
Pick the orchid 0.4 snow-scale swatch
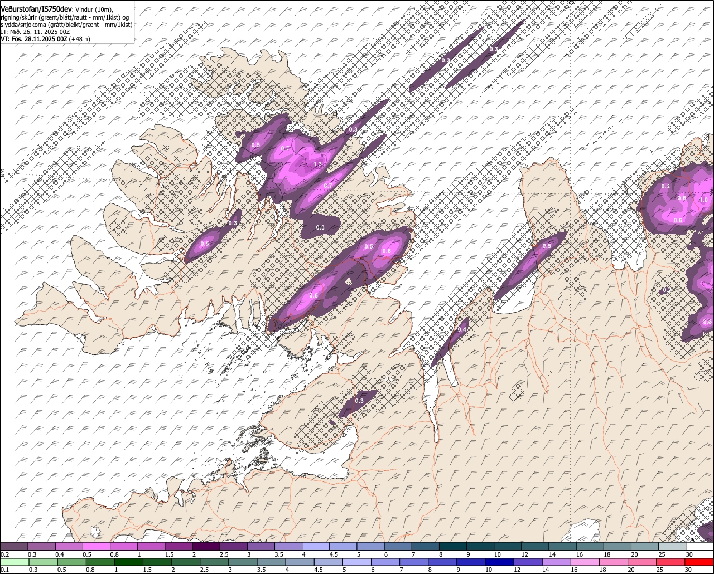point(69,546)
